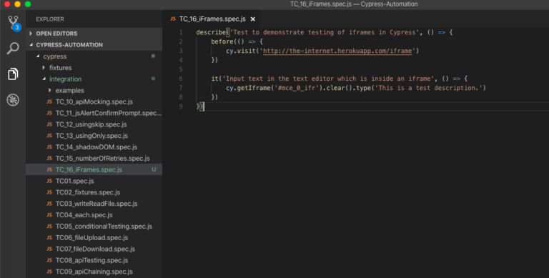Expand the Open Editors section
Viewport: 549px width, 278px height.
tap(94, 34)
